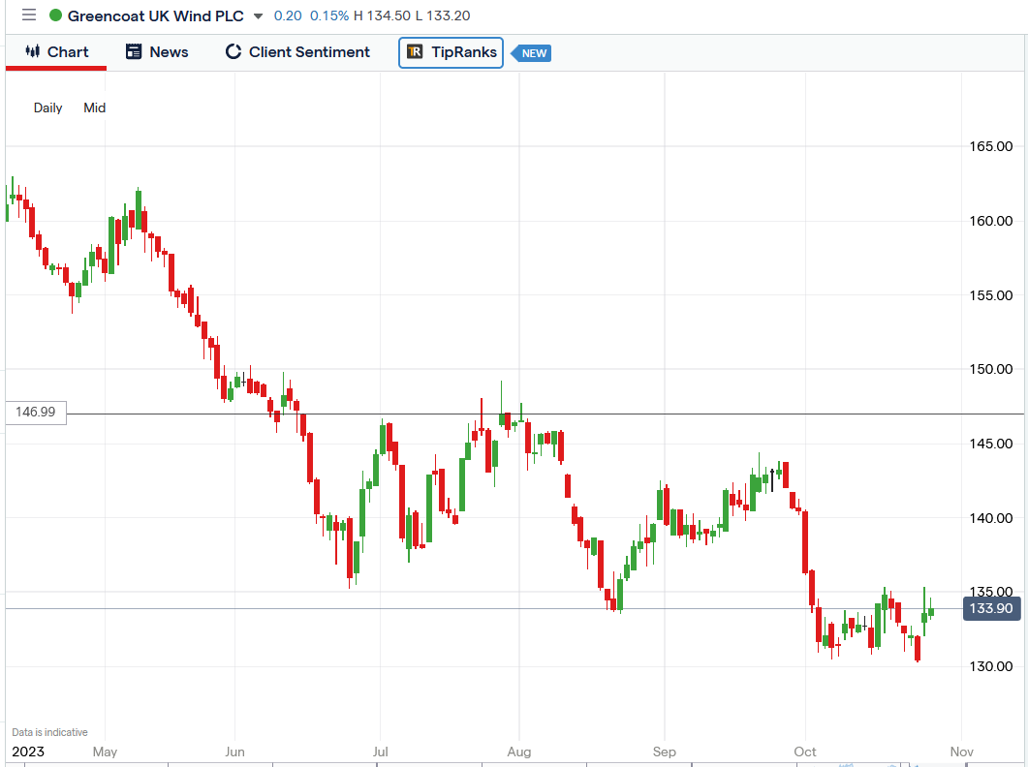This screenshot has width=1028, height=767.
Task: Click the 150.00 price axis label
Action: click(x=991, y=369)
